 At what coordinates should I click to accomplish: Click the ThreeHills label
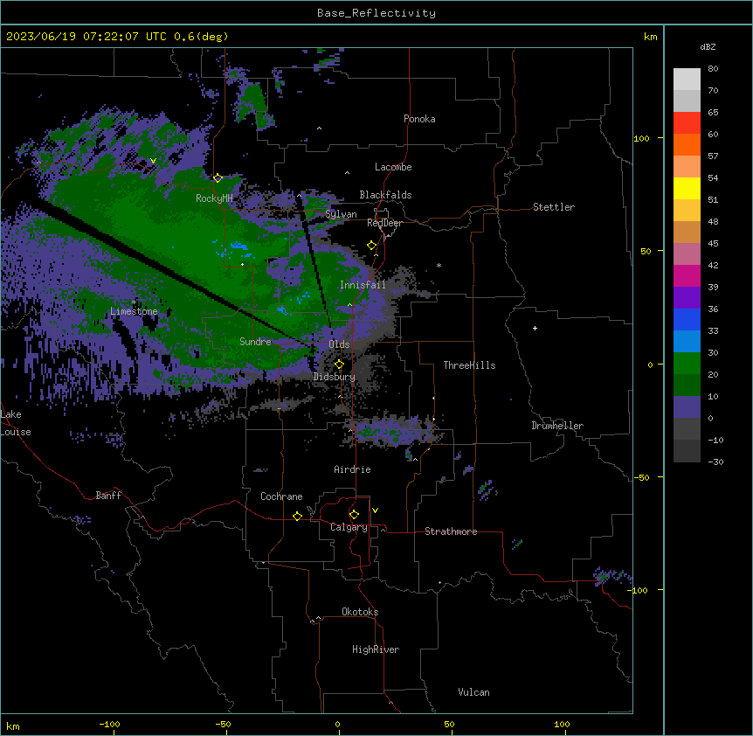point(469,365)
